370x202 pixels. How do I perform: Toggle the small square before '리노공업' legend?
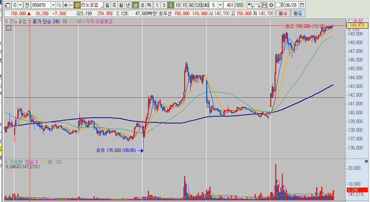pos(7,21)
